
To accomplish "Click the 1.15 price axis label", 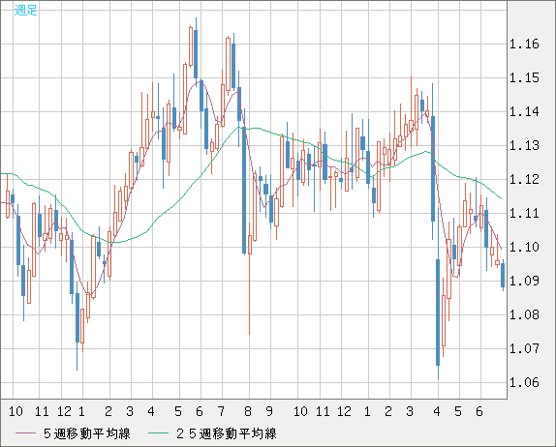I will (524, 78).
